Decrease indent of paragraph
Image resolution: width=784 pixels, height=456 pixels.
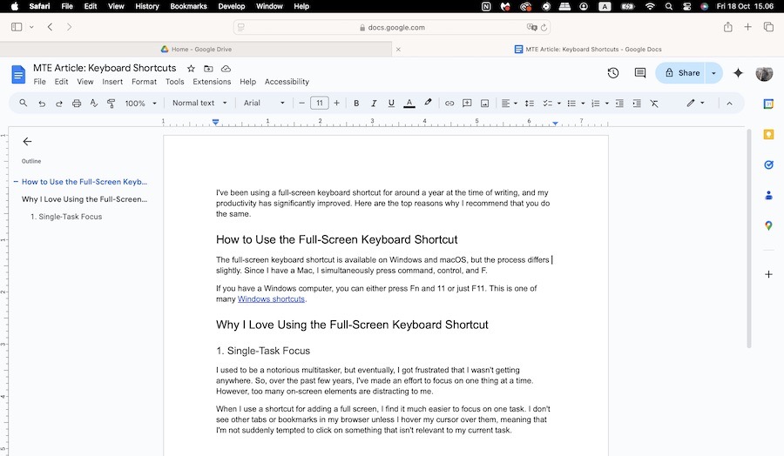619,104
